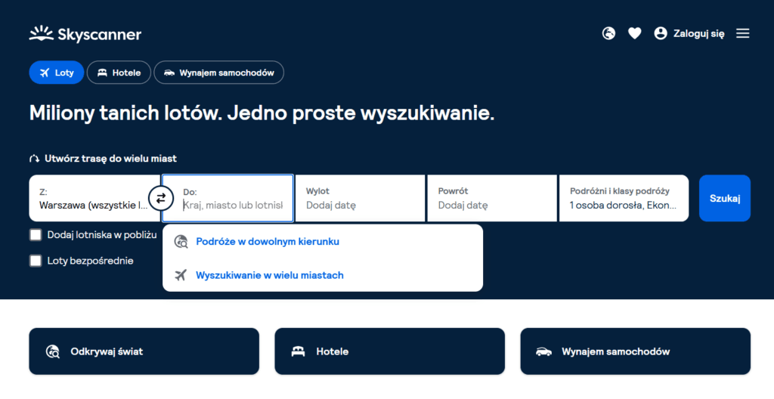The width and height of the screenshot is (774, 399).
Task: Enable Loty bezpośrednie checkbox
Action: coord(36,261)
